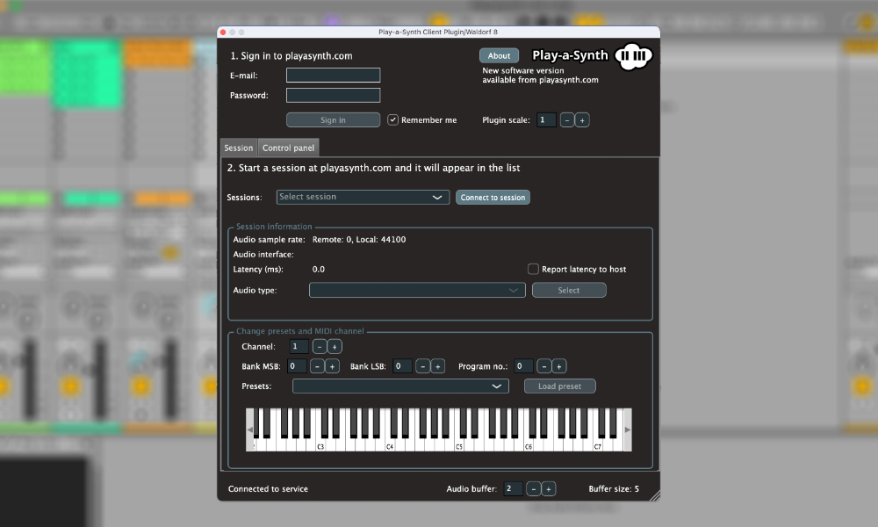Play the C4 key on the piano
The width and height of the screenshot is (878, 527).
[x=391, y=445]
